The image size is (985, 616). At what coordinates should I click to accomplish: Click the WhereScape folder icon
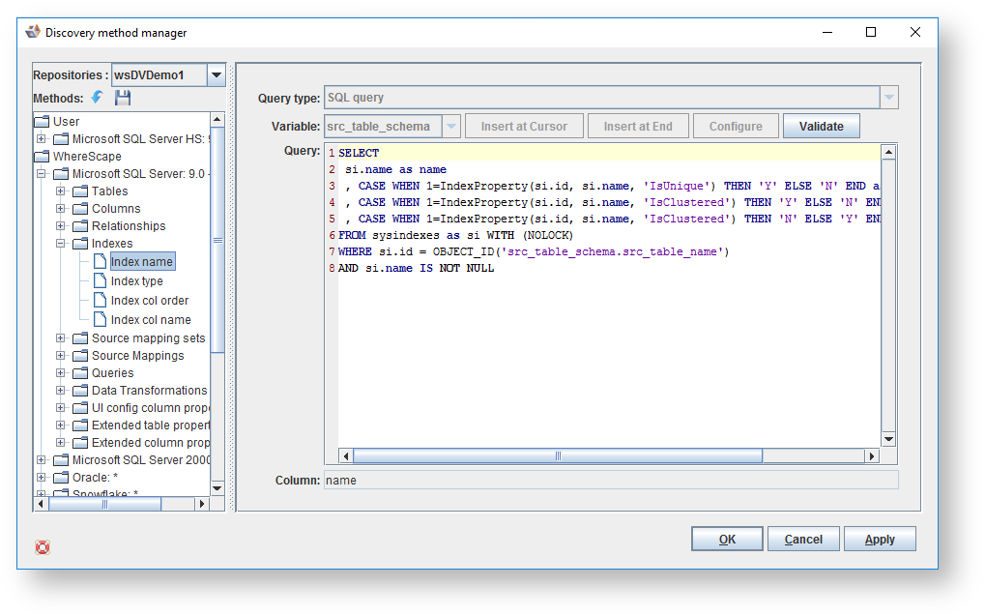coord(42,157)
